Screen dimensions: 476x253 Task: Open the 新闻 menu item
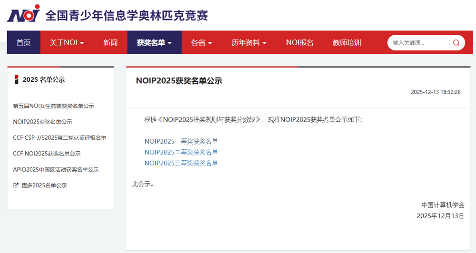point(110,43)
